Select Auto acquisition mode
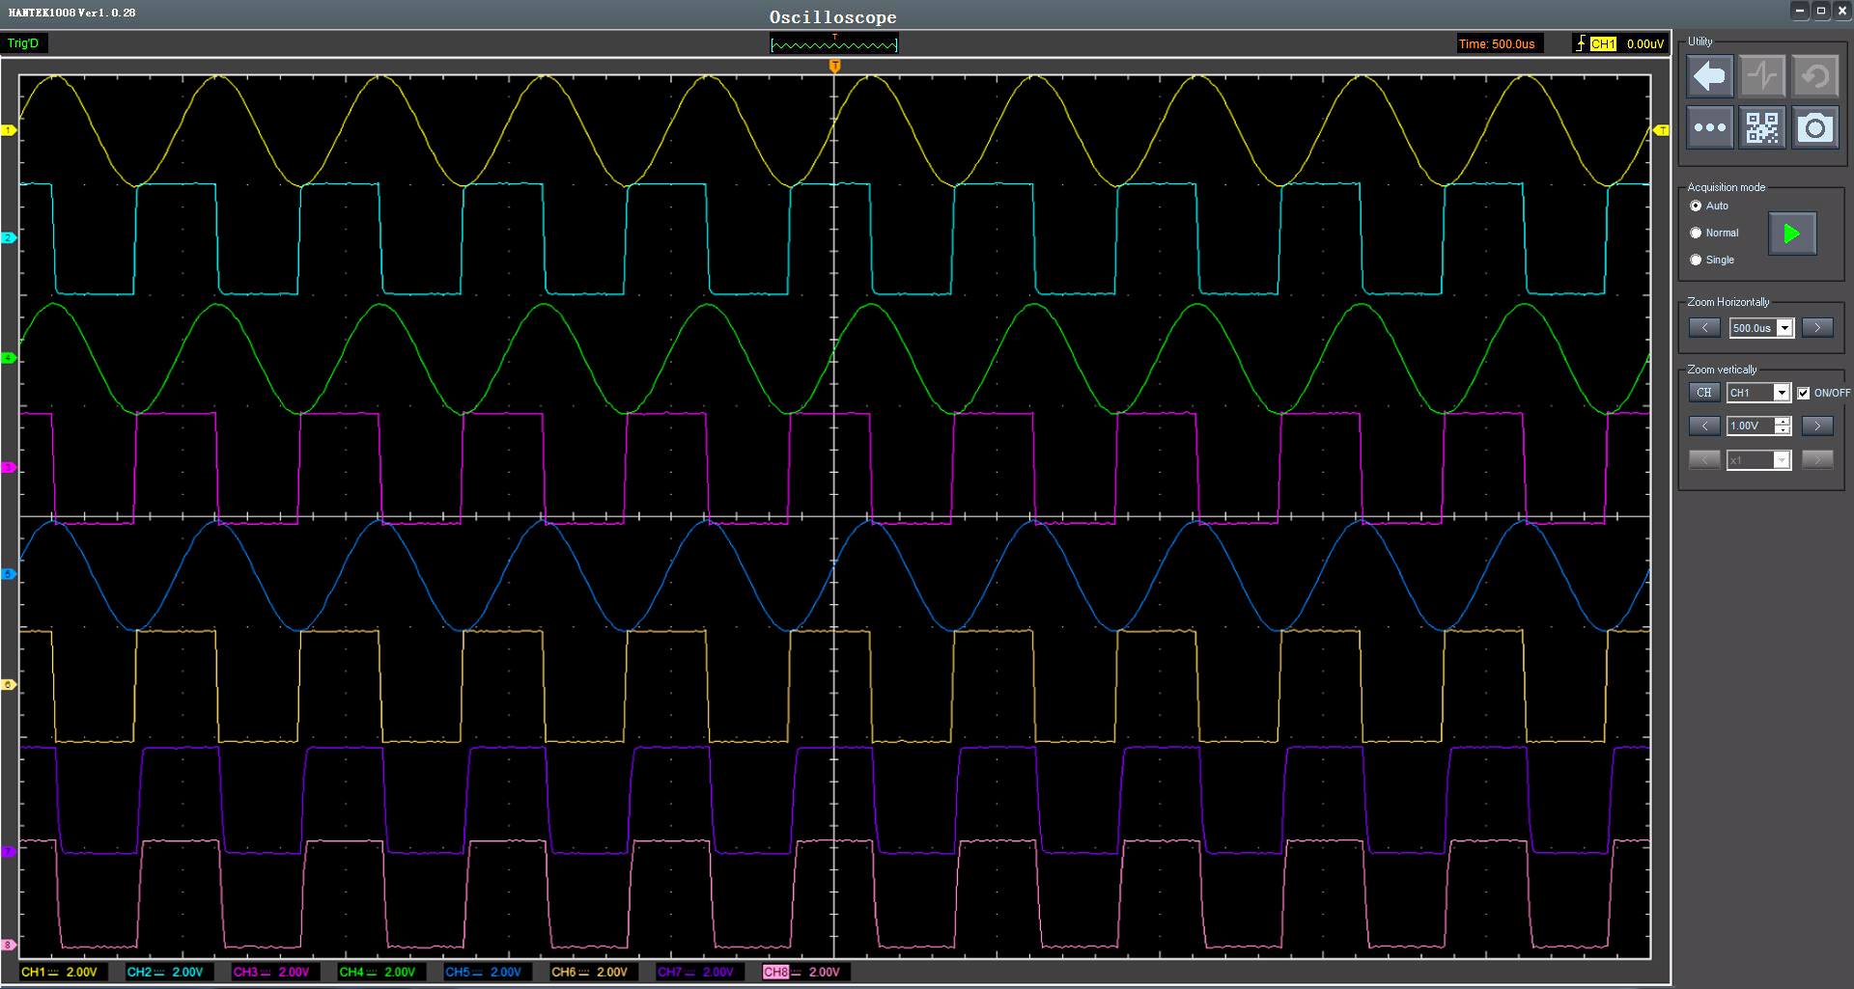The height and width of the screenshot is (989, 1854). [x=1696, y=206]
